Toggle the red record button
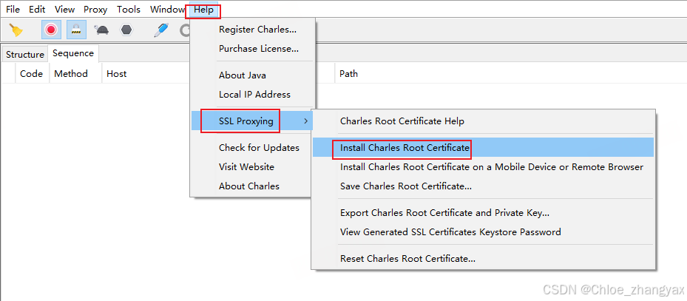Image resolution: width=687 pixels, height=301 pixels. (x=51, y=30)
